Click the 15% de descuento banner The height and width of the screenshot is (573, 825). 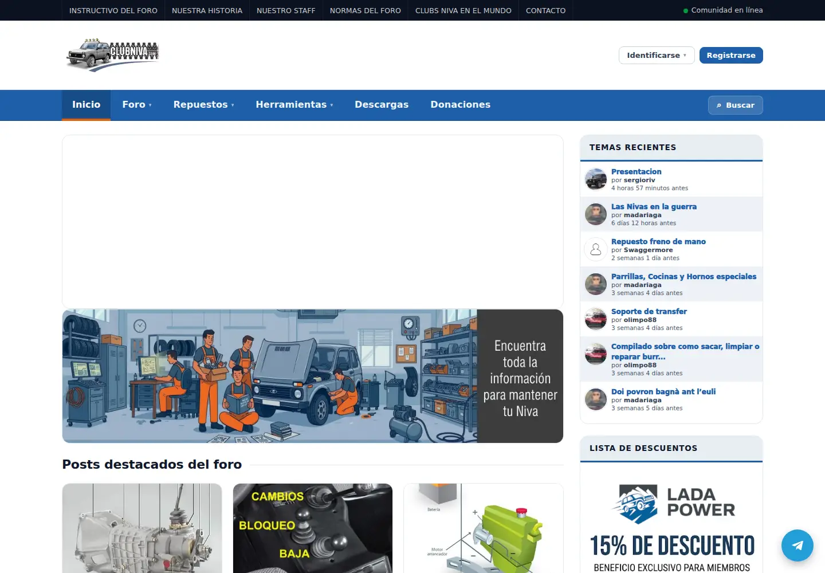point(672,546)
